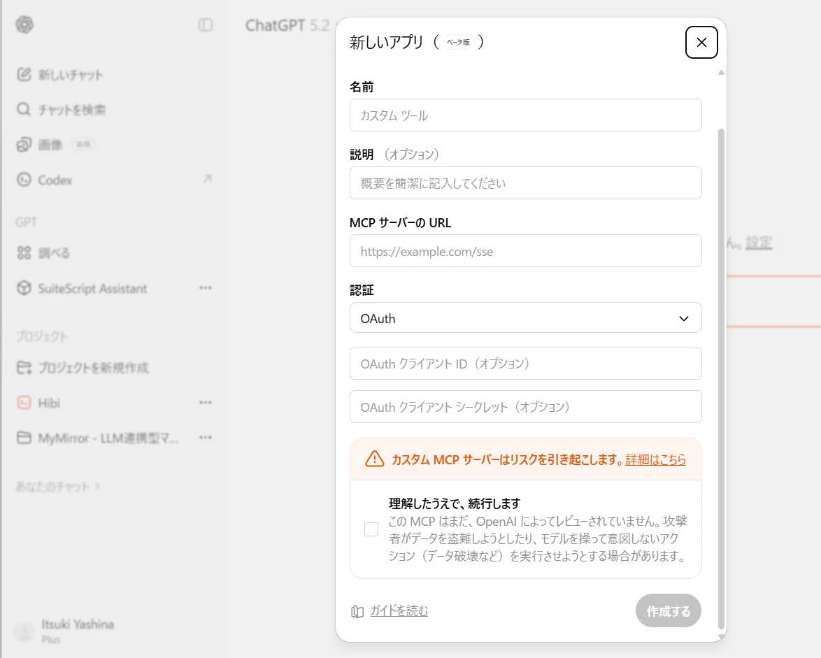Click the MyMirror project folder icon
This screenshot has height=658, width=821.
tap(24, 438)
